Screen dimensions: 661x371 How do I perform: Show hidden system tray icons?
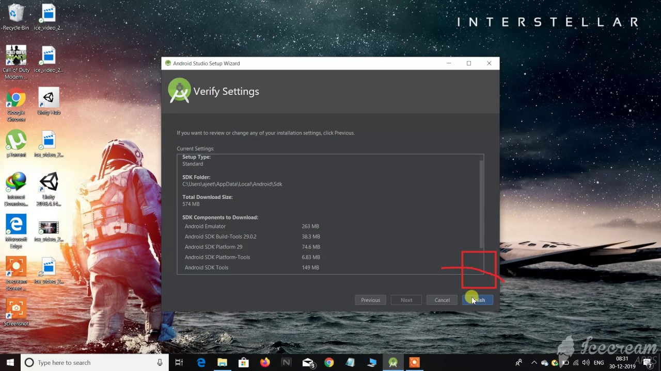534,363
